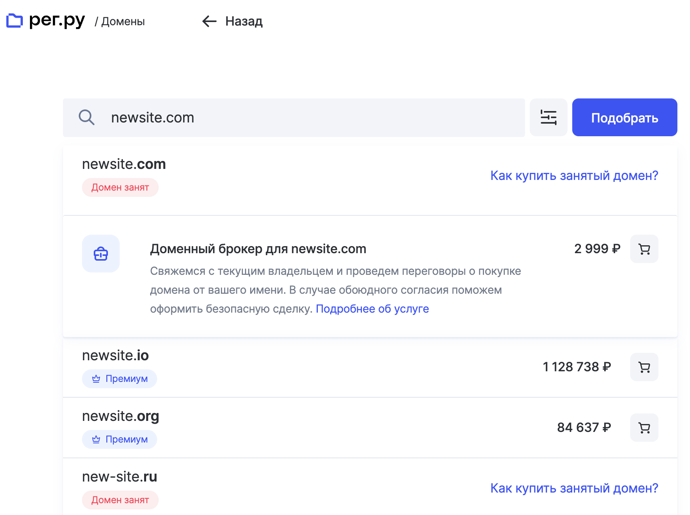Click the Назад navigation label
Screen dimensions: 690x515
(x=244, y=21)
